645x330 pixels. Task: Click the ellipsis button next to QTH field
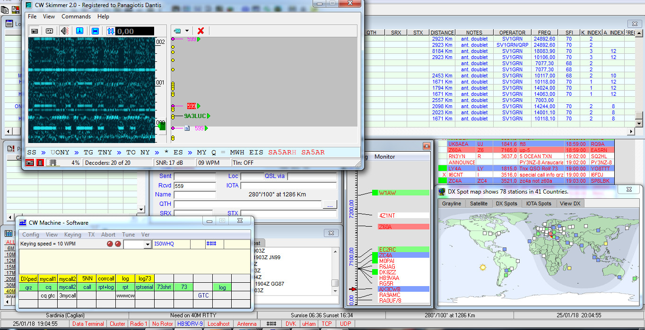coord(330,204)
